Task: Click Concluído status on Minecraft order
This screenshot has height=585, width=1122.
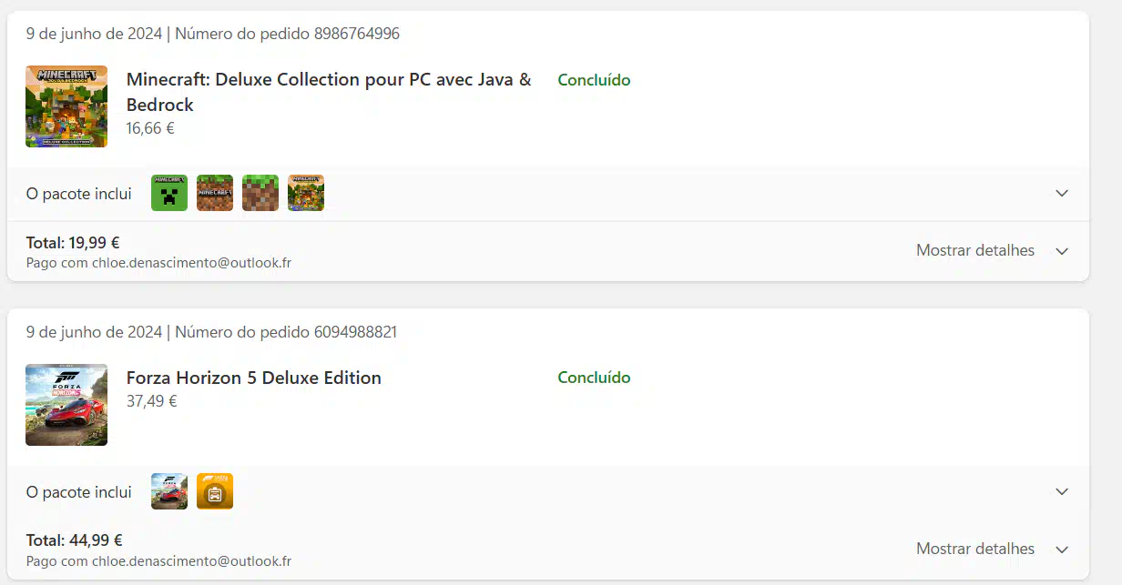Action: pyautogui.click(x=594, y=80)
